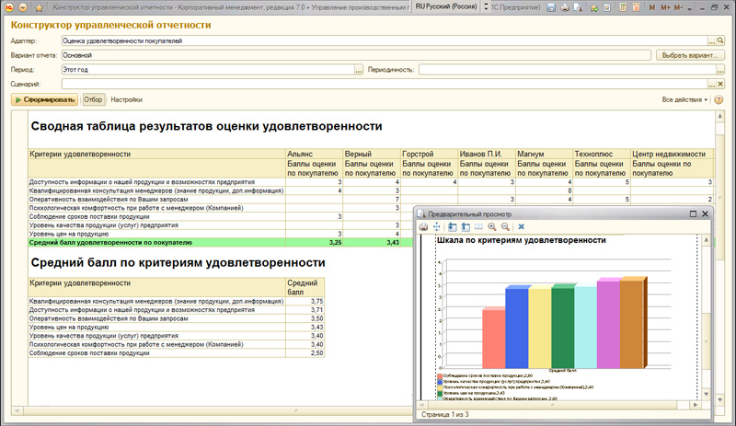The image size is (736, 426).
Task: Close preview using the blue X icon
Action: 522,226
